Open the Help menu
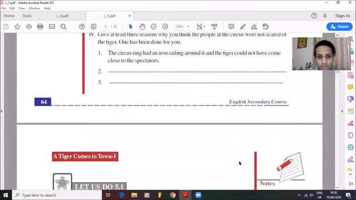356x200 pixels. [x=47, y=8]
